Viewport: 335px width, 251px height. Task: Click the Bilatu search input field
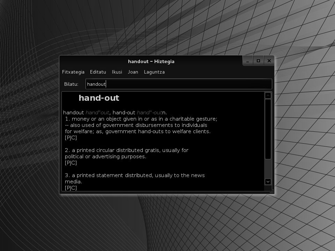click(179, 84)
